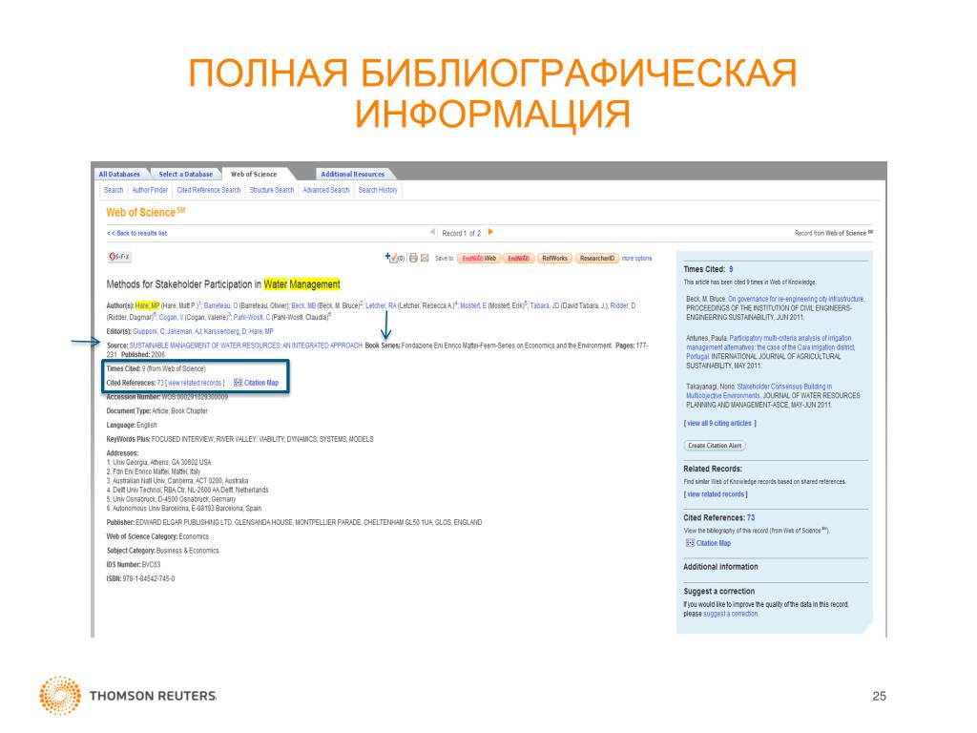
Task: Open Stakeholder Consensus Building citing article
Action: click(x=759, y=390)
